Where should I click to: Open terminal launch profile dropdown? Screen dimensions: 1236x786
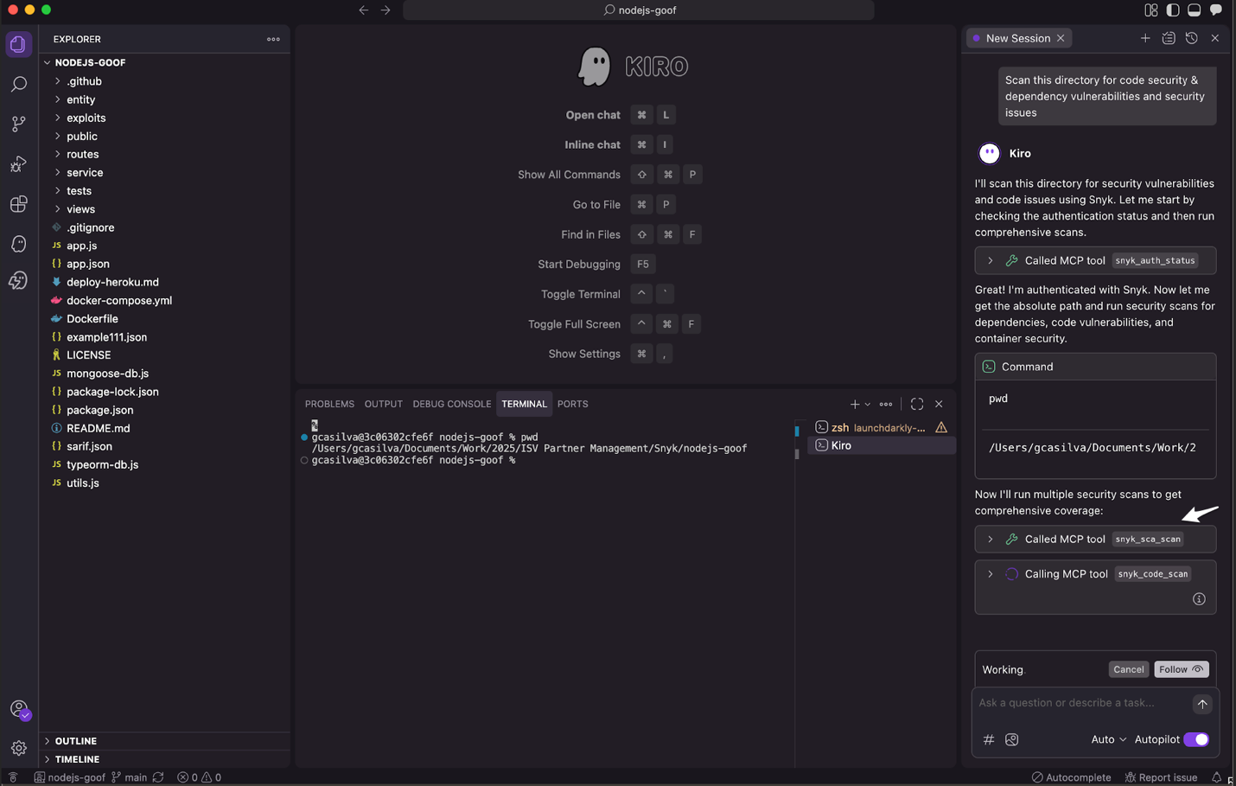[868, 405]
